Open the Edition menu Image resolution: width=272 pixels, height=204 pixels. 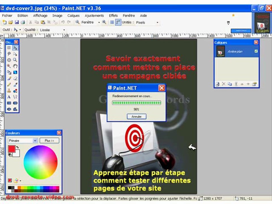pyautogui.click(x=23, y=16)
